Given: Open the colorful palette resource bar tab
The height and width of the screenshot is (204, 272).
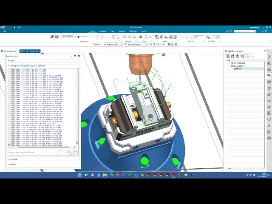Looking at the screenshot, I should pos(269,125).
